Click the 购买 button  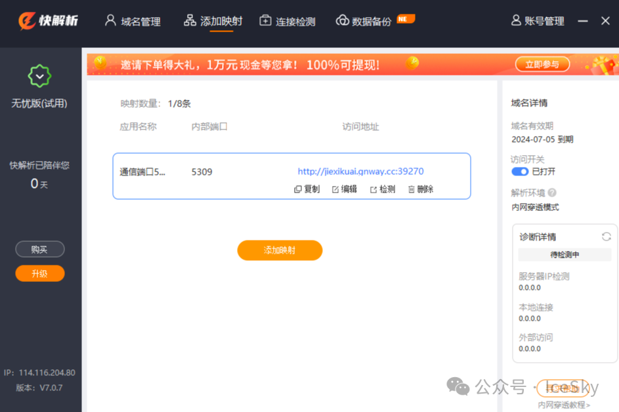tap(40, 249)
